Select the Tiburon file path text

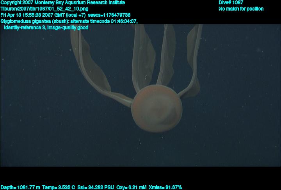pos(44,9)
